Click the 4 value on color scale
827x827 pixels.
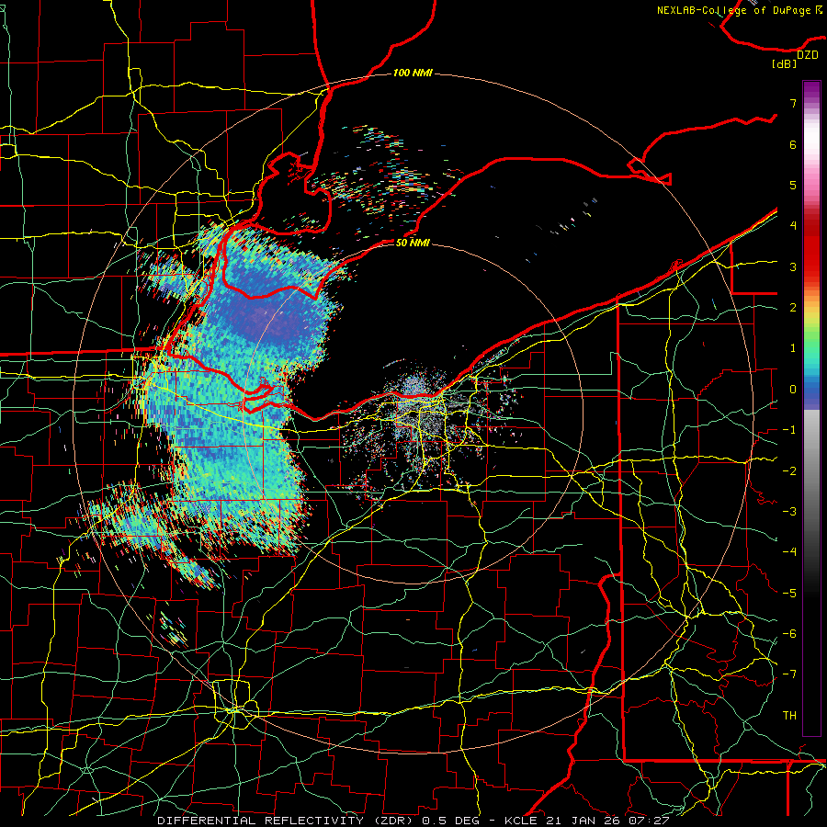[793, 226]
